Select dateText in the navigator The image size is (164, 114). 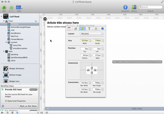pyautogui.click(x=14, y=36)
